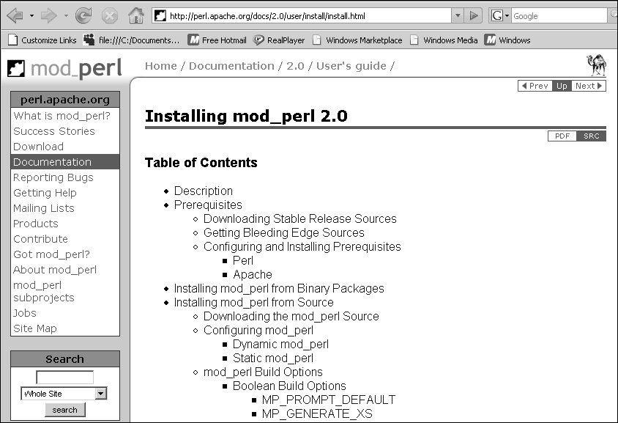This screenshot has height=423, width=618.
Task: Jump to Prerequisites section
Action: point(208,205)
